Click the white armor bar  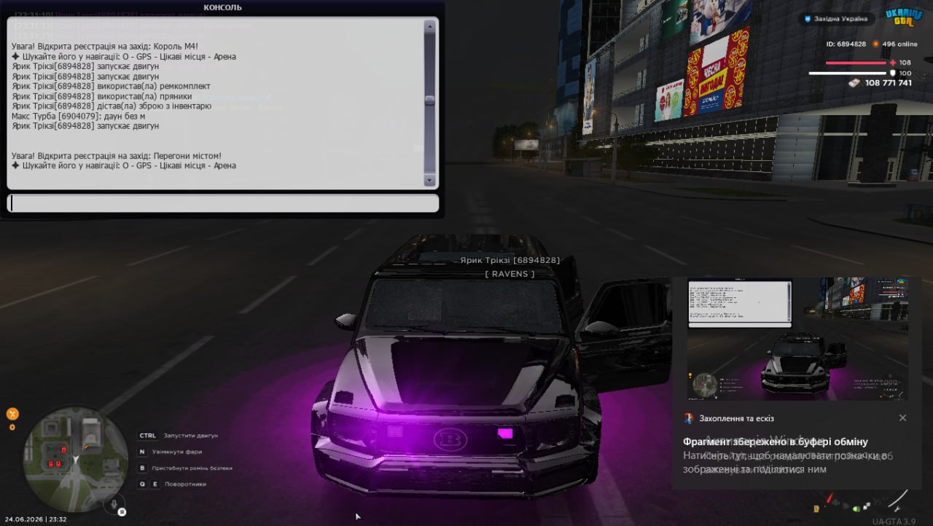(848, 73)
